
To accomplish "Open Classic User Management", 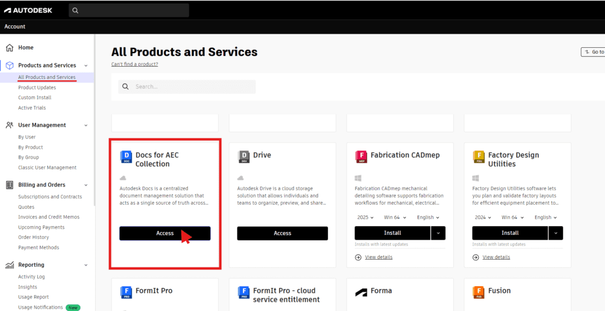I will click(47, 168).
